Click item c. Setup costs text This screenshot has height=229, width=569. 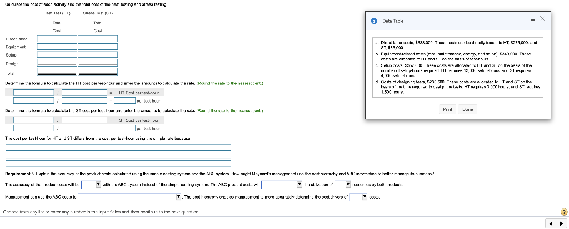(457, 70)
